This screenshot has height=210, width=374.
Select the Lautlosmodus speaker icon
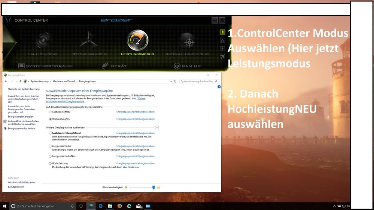pyautogui.click(x=43, y=41)
